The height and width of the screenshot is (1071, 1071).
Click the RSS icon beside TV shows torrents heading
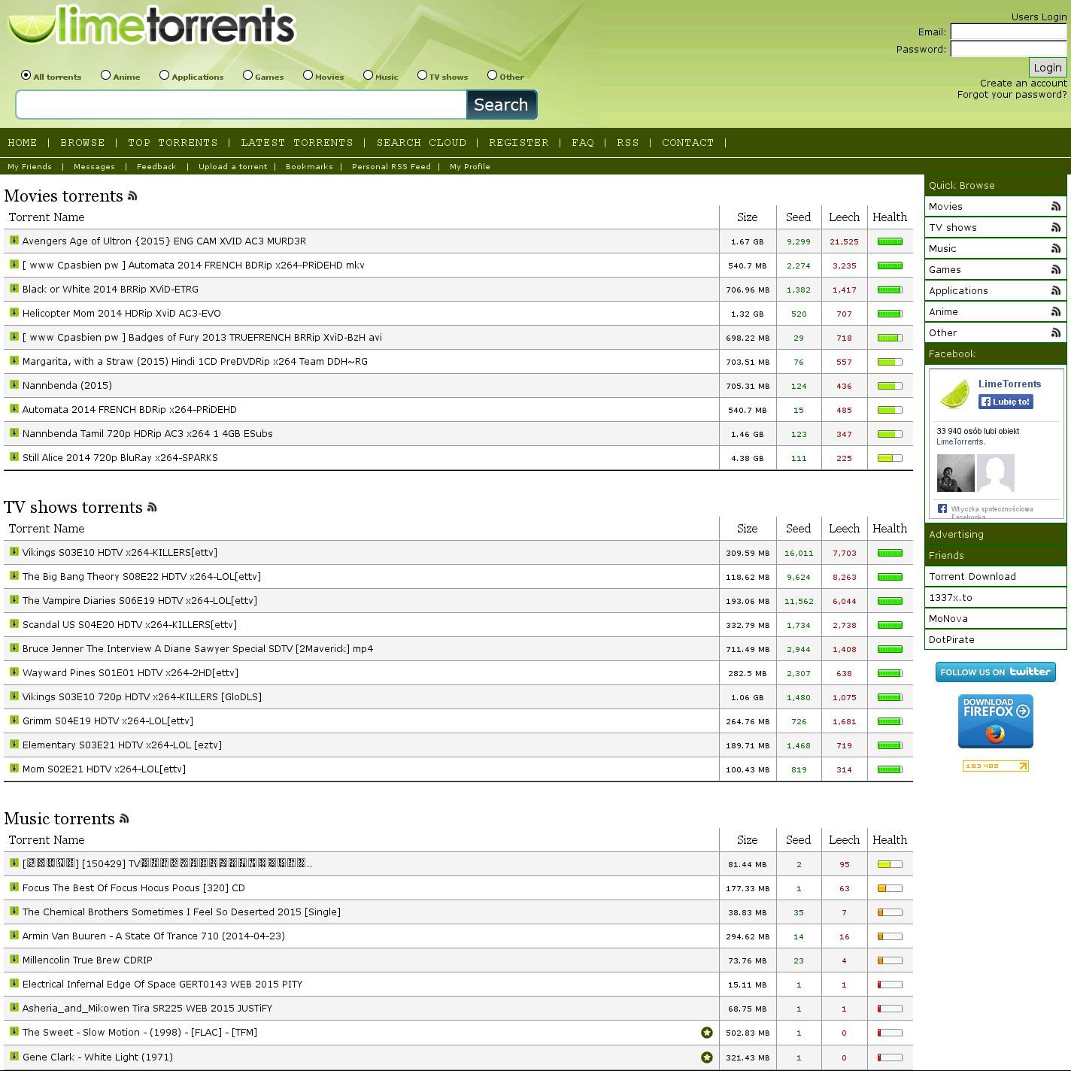[x=152, y=508]
